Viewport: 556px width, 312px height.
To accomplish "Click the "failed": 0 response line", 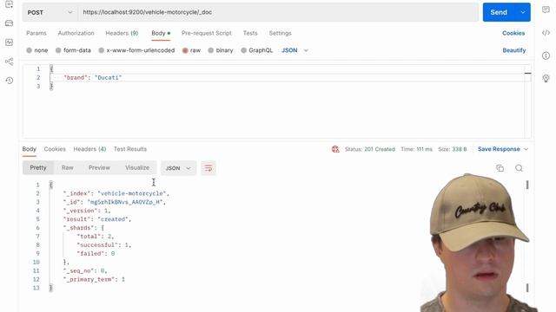I will [x=96, y=254].
